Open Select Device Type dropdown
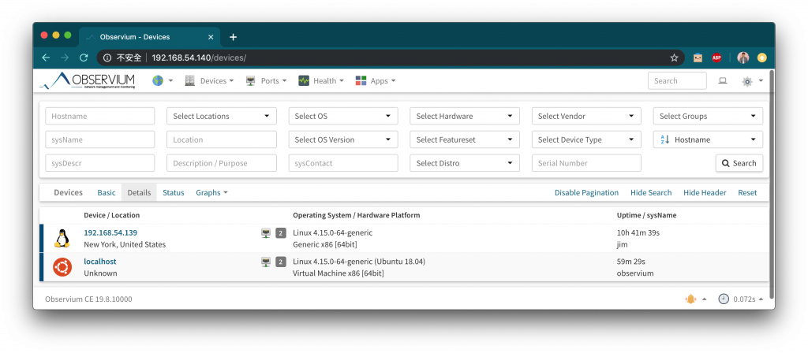Viewport: 808px width, 353px height. pyautogui.click(x=586, y=139)
